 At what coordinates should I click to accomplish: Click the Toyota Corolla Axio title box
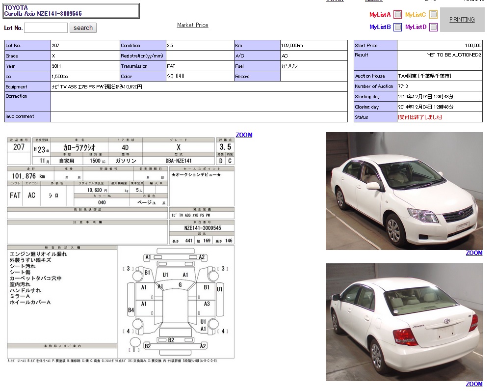[x=71, y=11]
